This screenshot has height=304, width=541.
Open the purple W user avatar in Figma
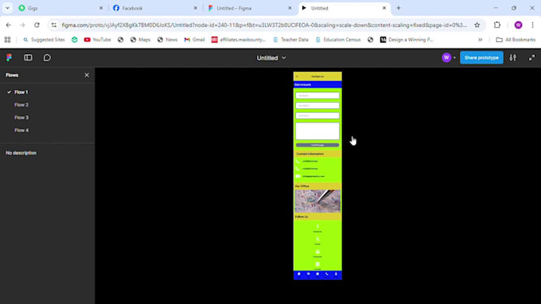pos(446,57)
